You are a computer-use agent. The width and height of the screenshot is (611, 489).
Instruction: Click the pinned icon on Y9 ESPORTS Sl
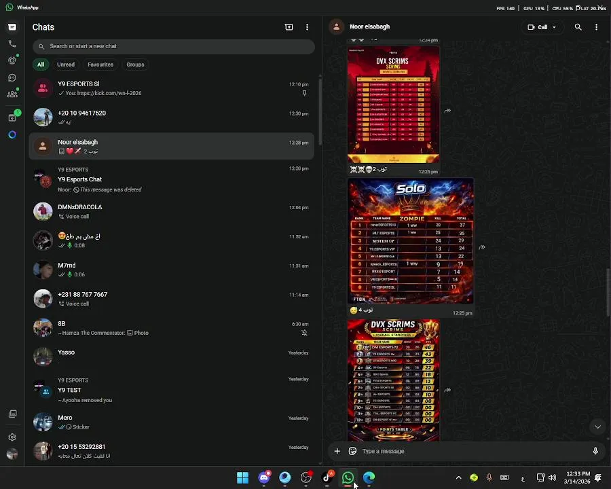coord(304,93)
